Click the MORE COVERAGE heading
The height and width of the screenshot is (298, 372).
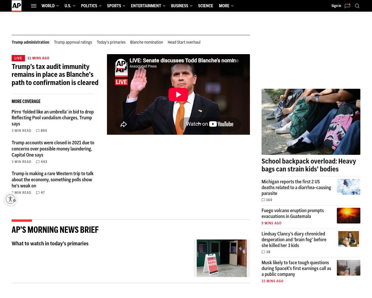coord(26,102)
